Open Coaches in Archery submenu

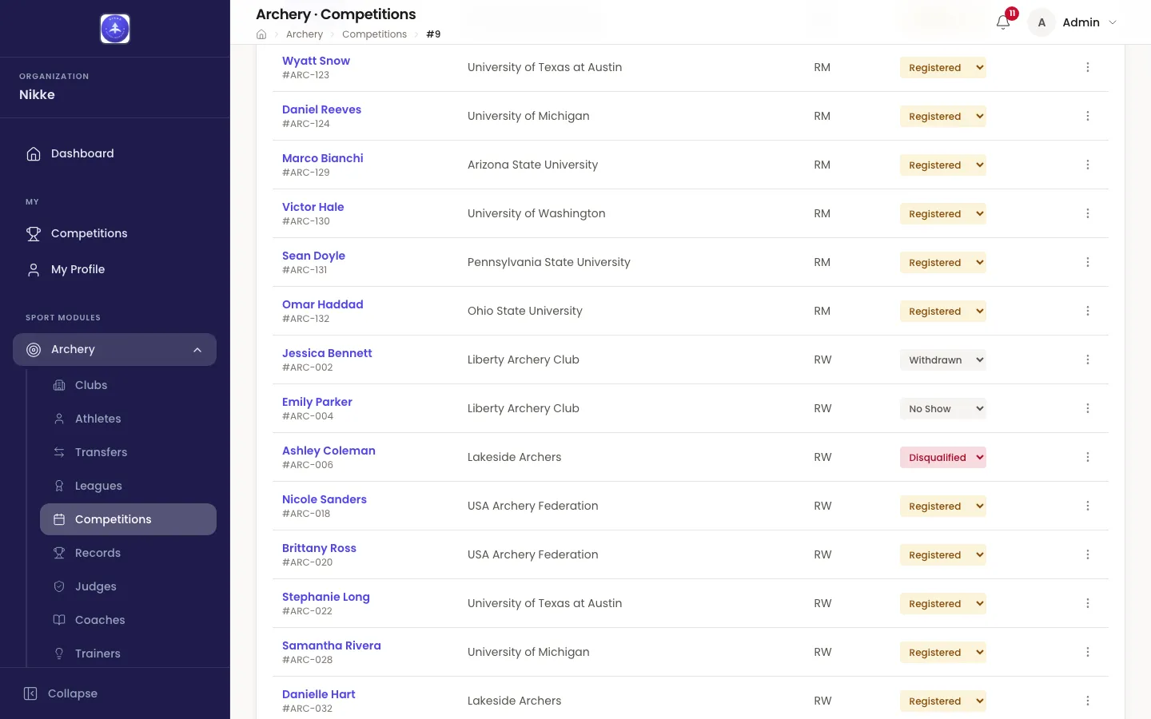(128, 620)
